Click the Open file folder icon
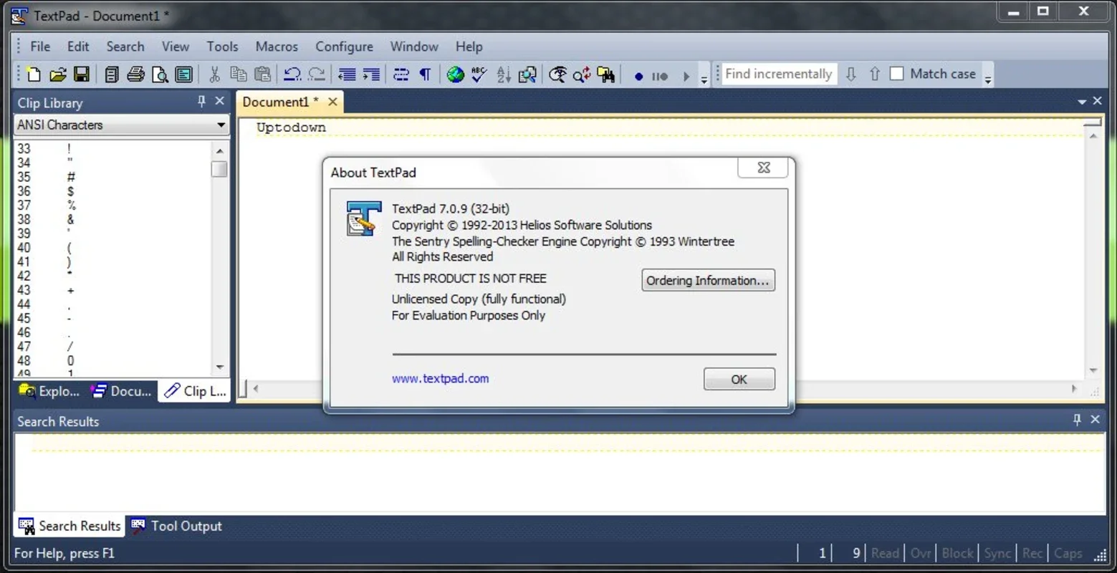Screen dimensions: 1117x573 point(57,74)
